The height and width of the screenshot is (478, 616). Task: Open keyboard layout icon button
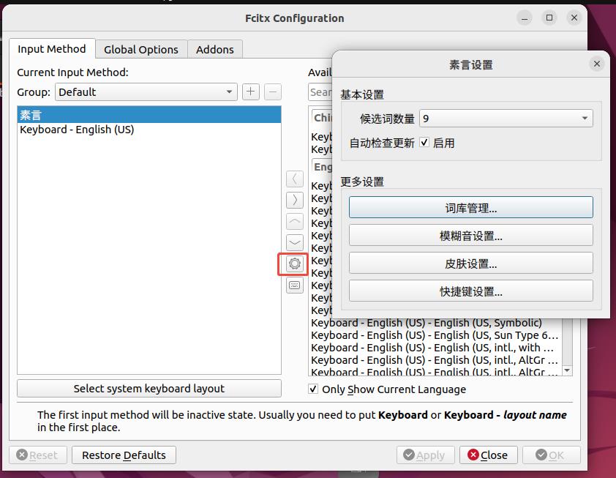coord(295,285)
